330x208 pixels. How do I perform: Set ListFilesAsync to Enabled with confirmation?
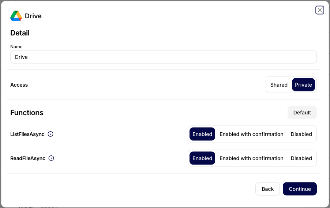pyautogui.click(x=251, y=134)
